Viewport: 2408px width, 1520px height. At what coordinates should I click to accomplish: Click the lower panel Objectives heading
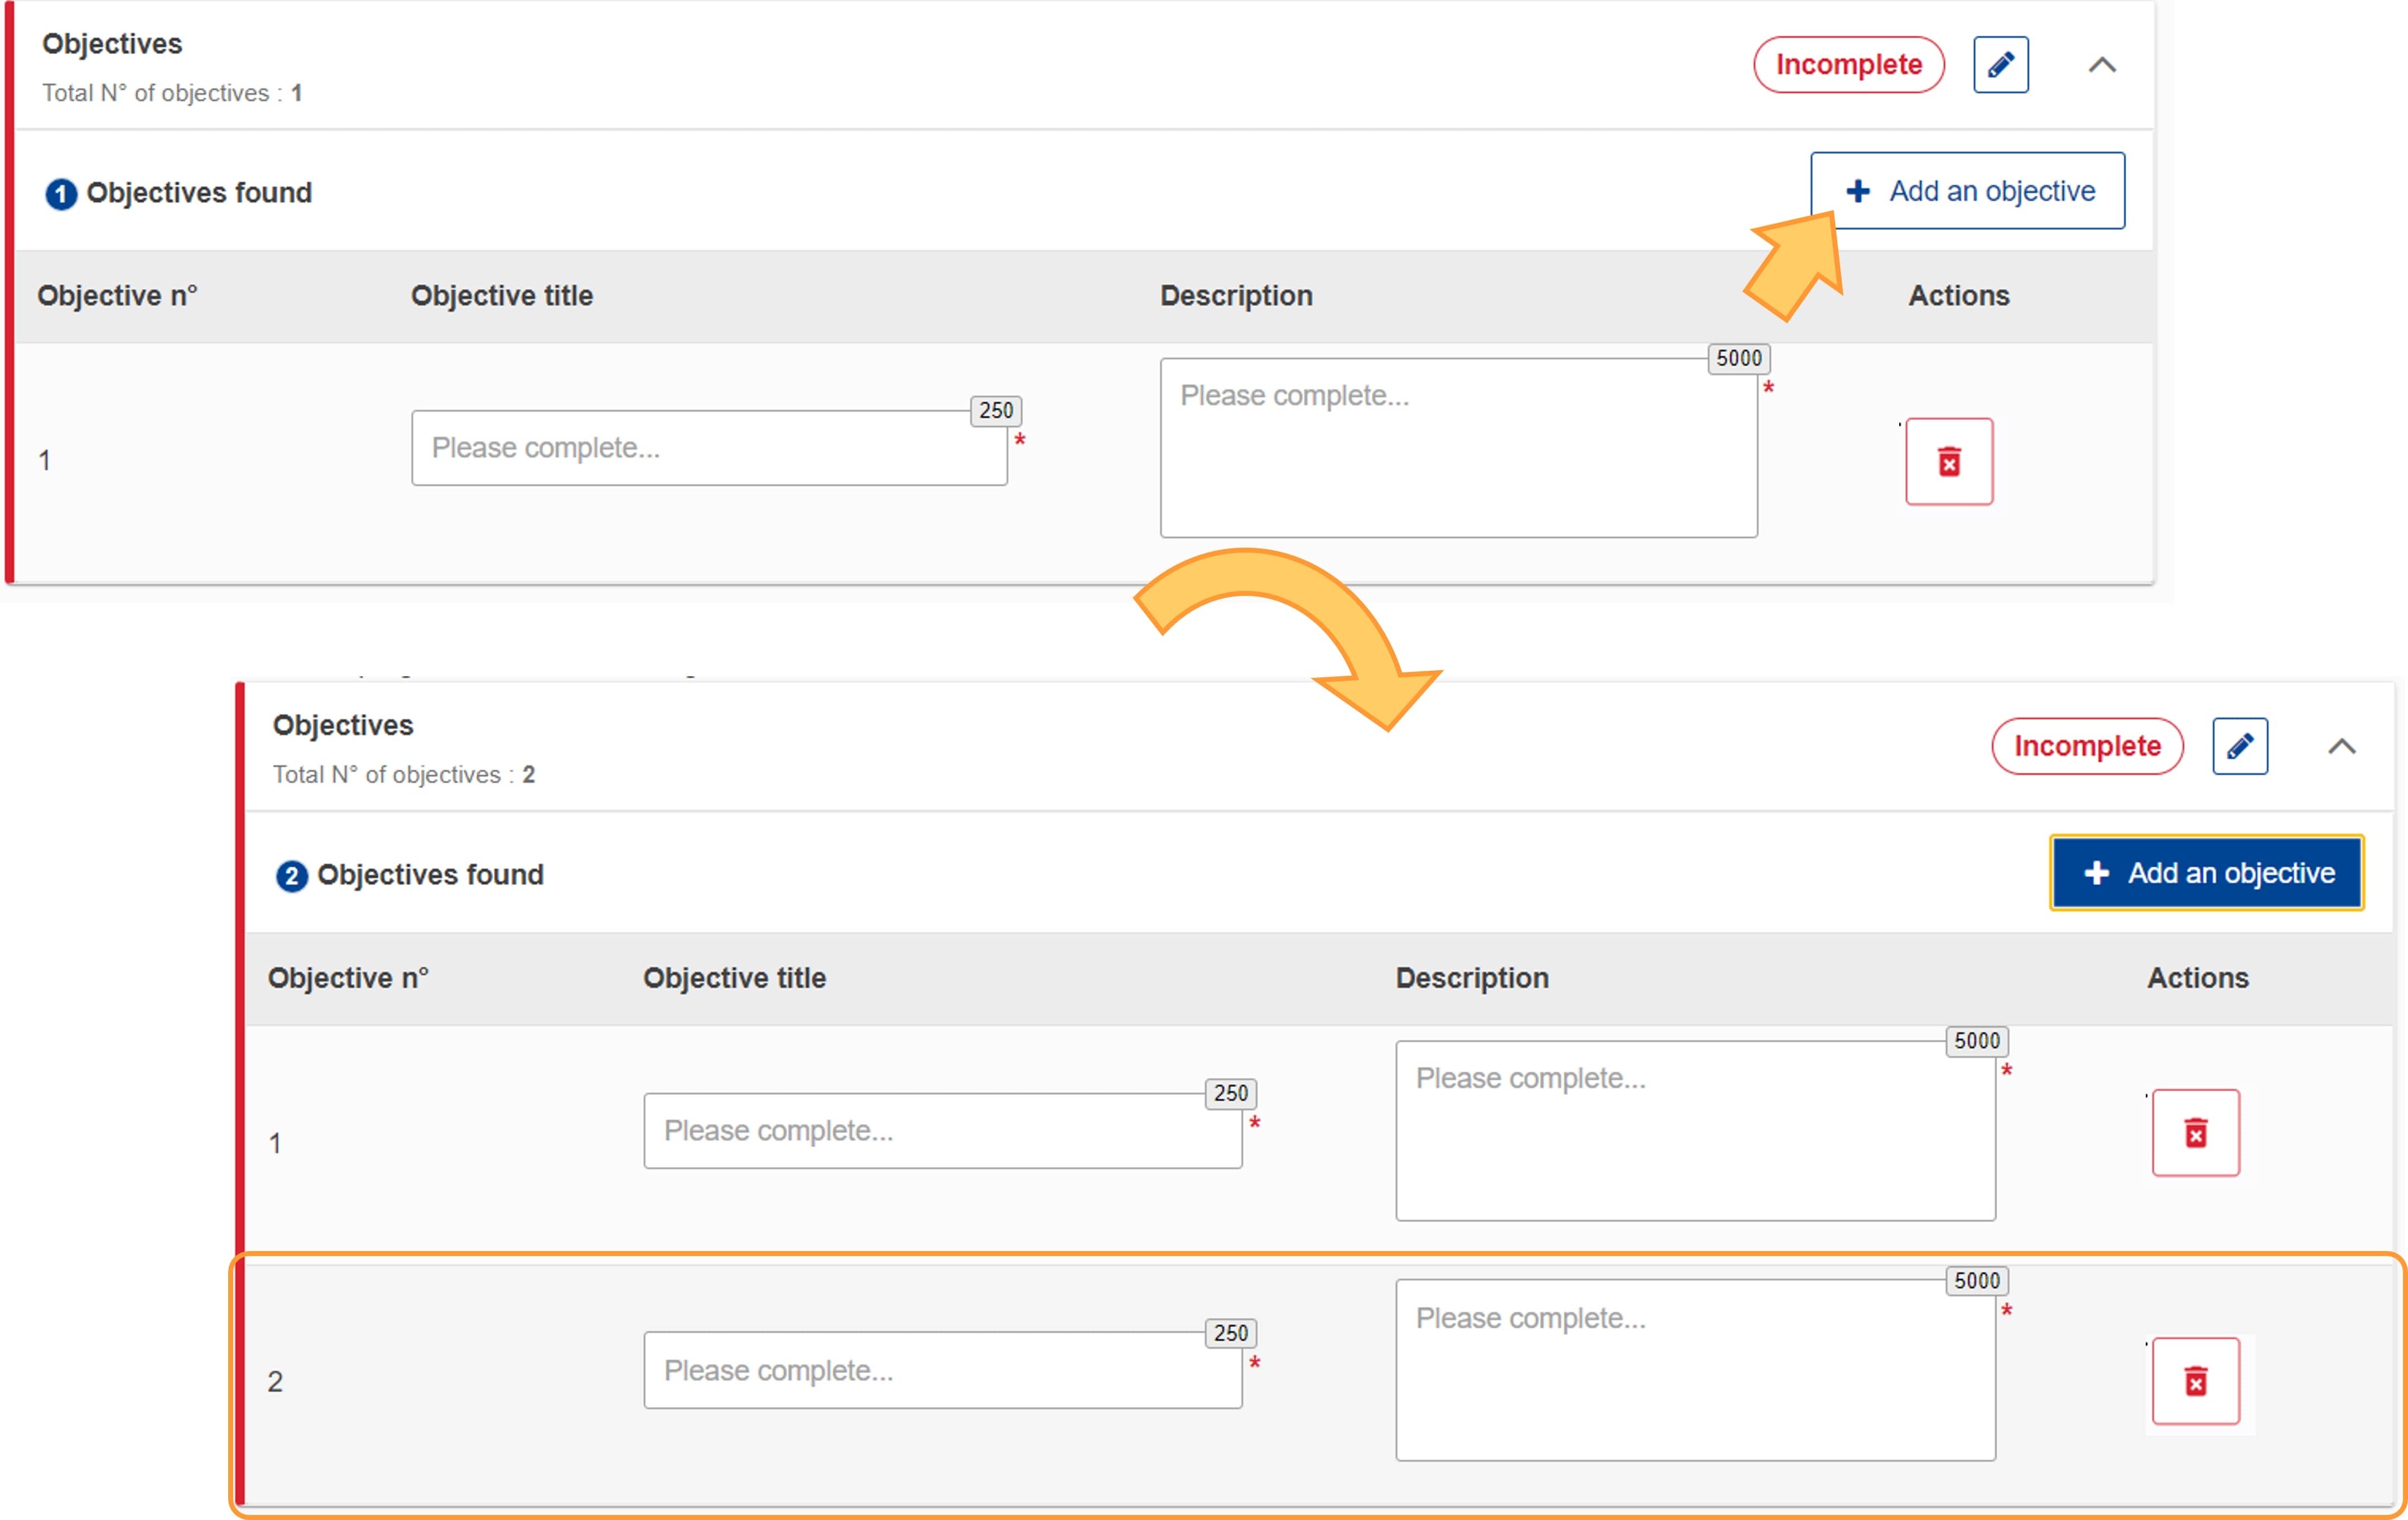tap(343, 725)
